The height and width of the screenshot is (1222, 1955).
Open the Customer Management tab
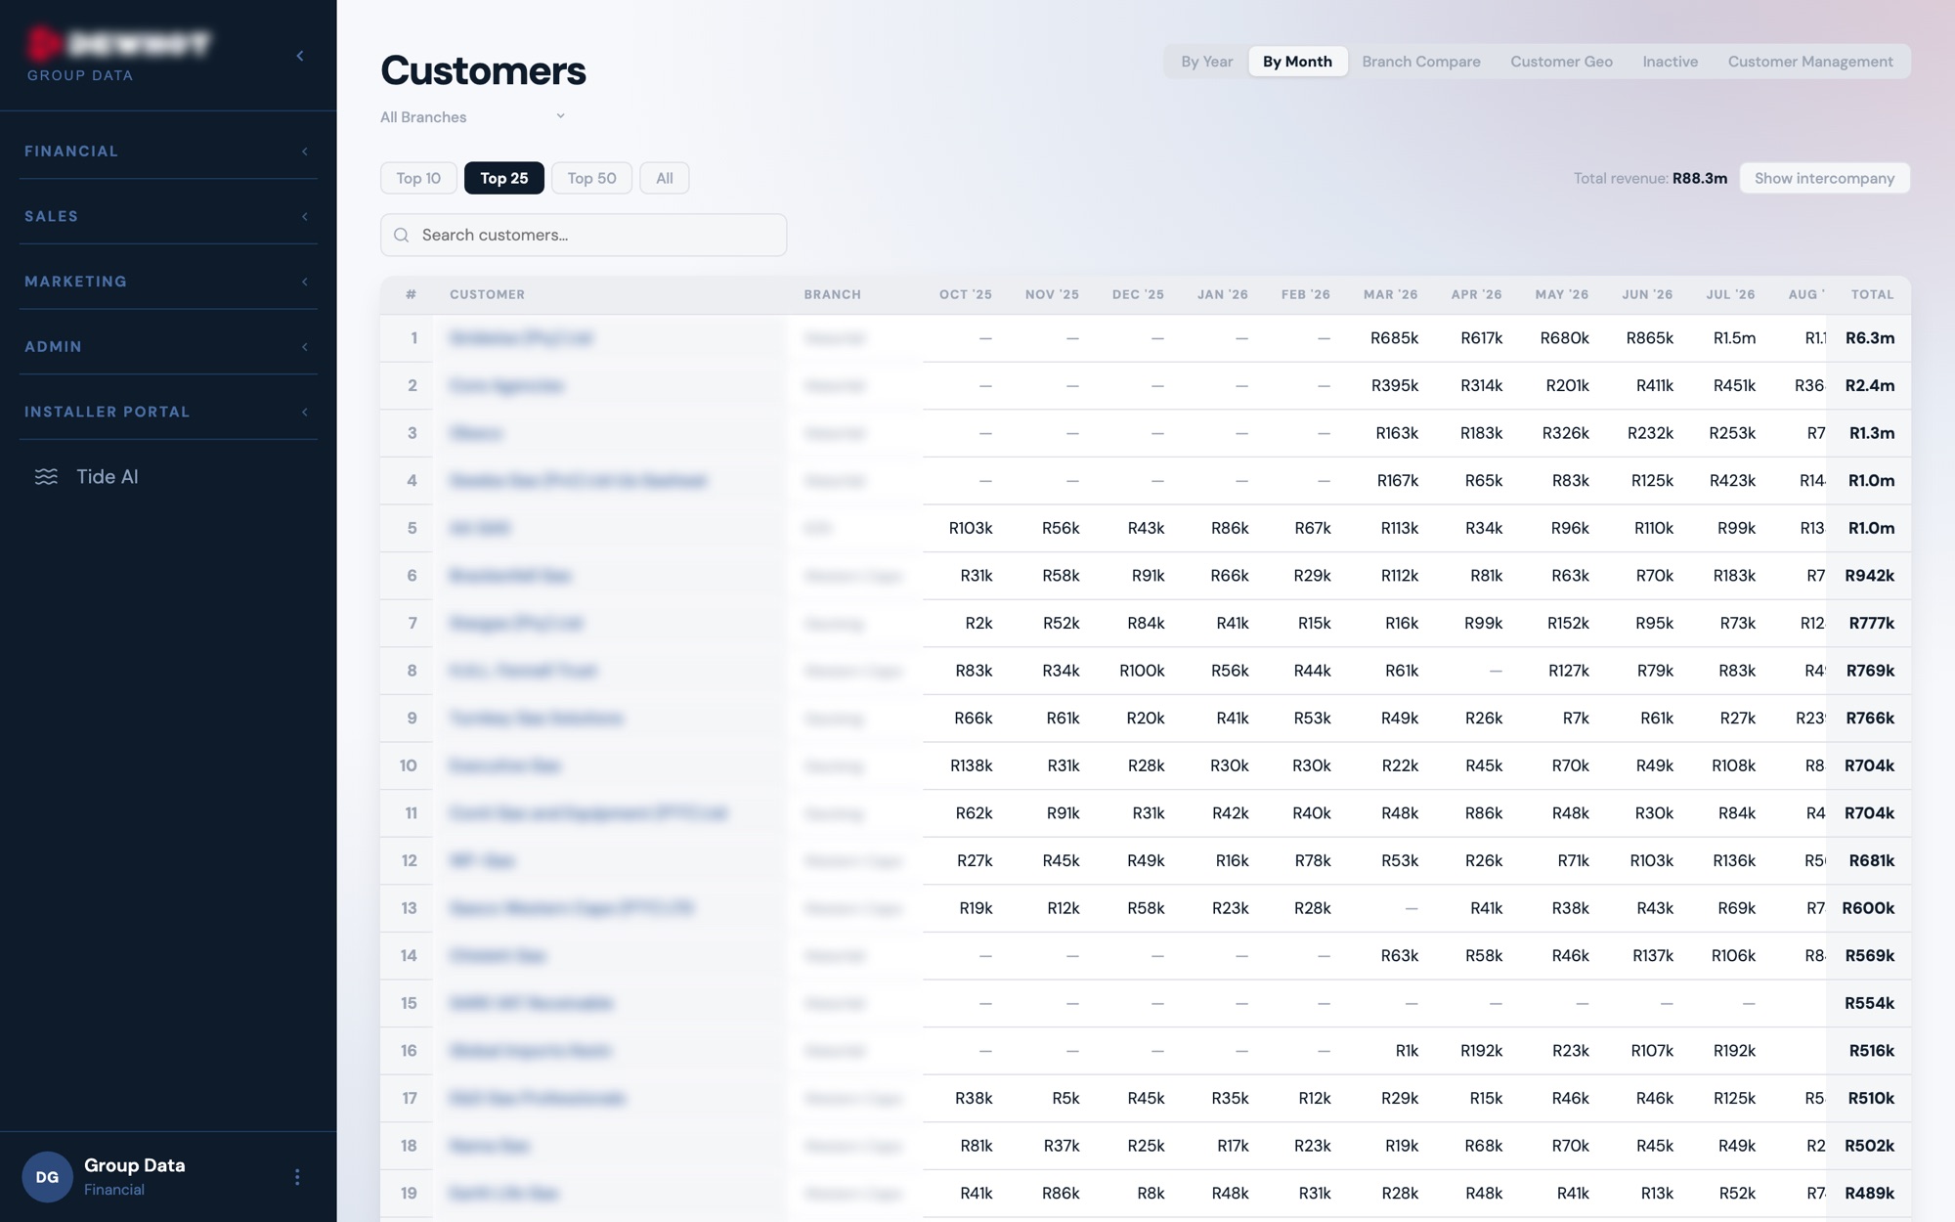click(1809, 62)
